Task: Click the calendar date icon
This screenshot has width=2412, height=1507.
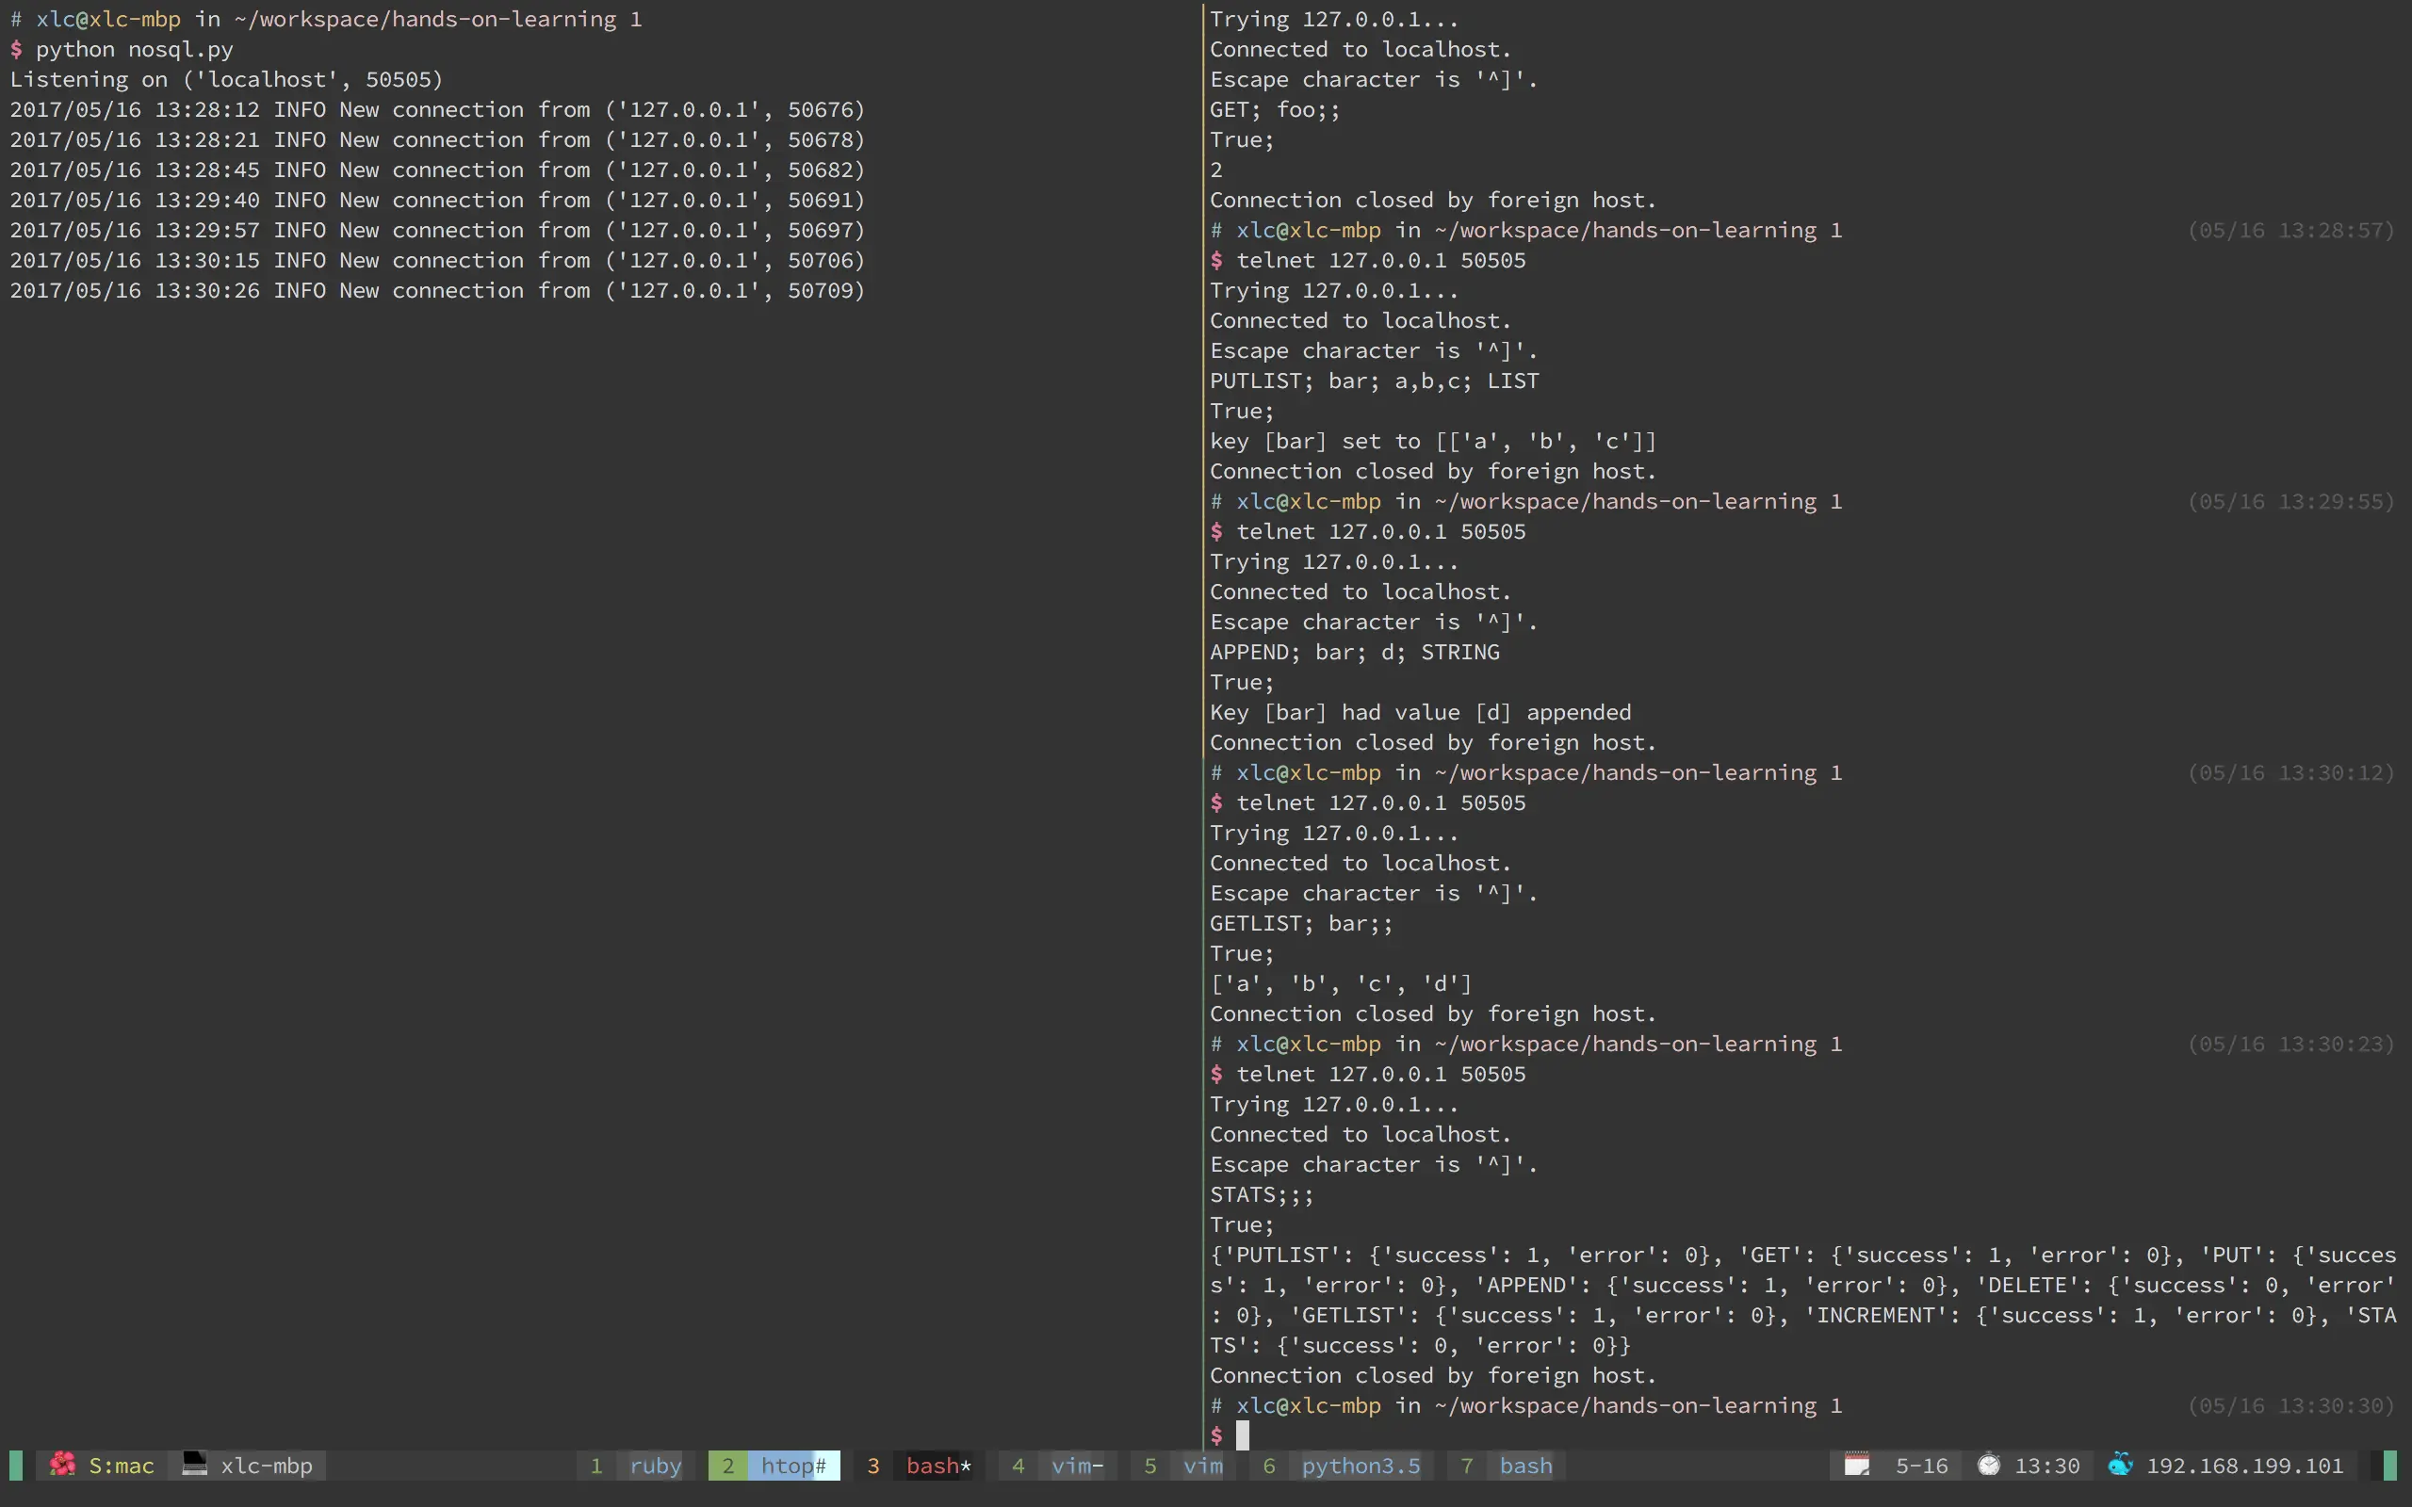Action: pyautogui.click(x=1856, y=1464)
